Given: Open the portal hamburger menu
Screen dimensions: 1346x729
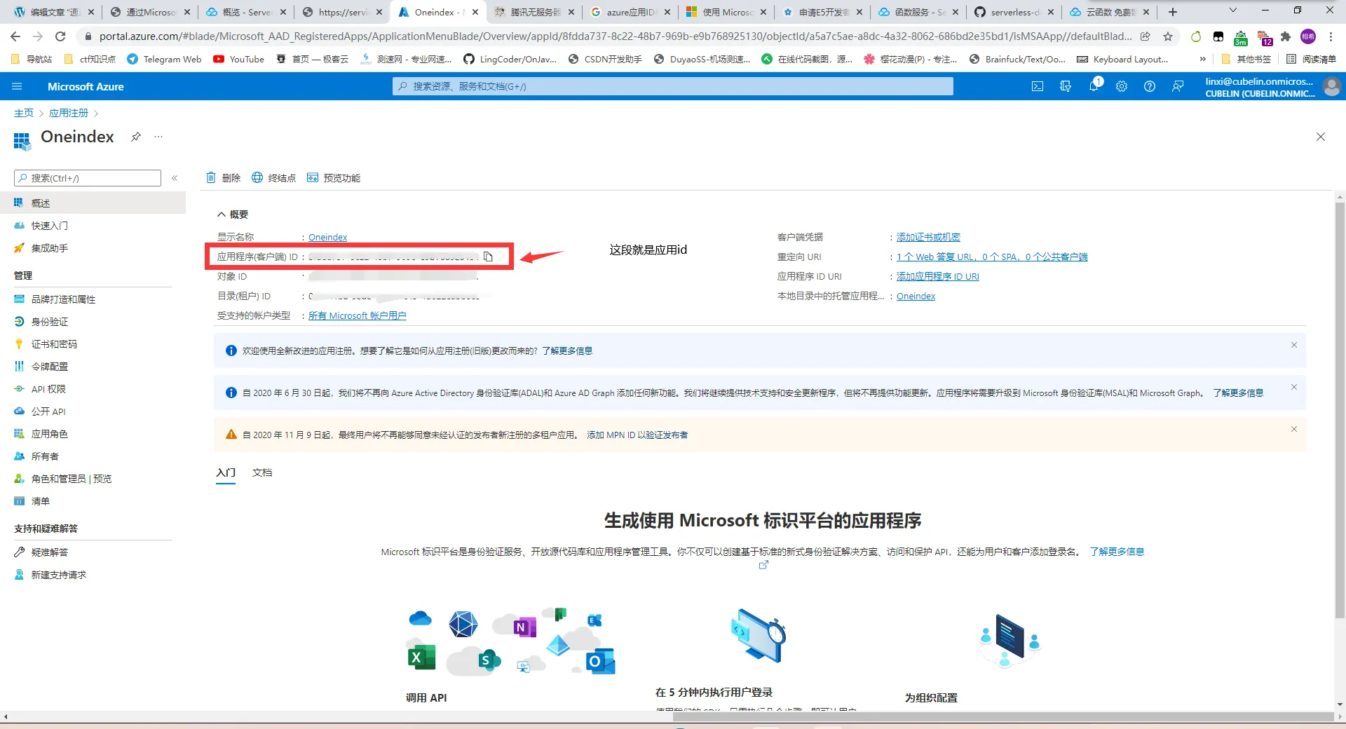Looking at the screenshot, I should point(17,86).
